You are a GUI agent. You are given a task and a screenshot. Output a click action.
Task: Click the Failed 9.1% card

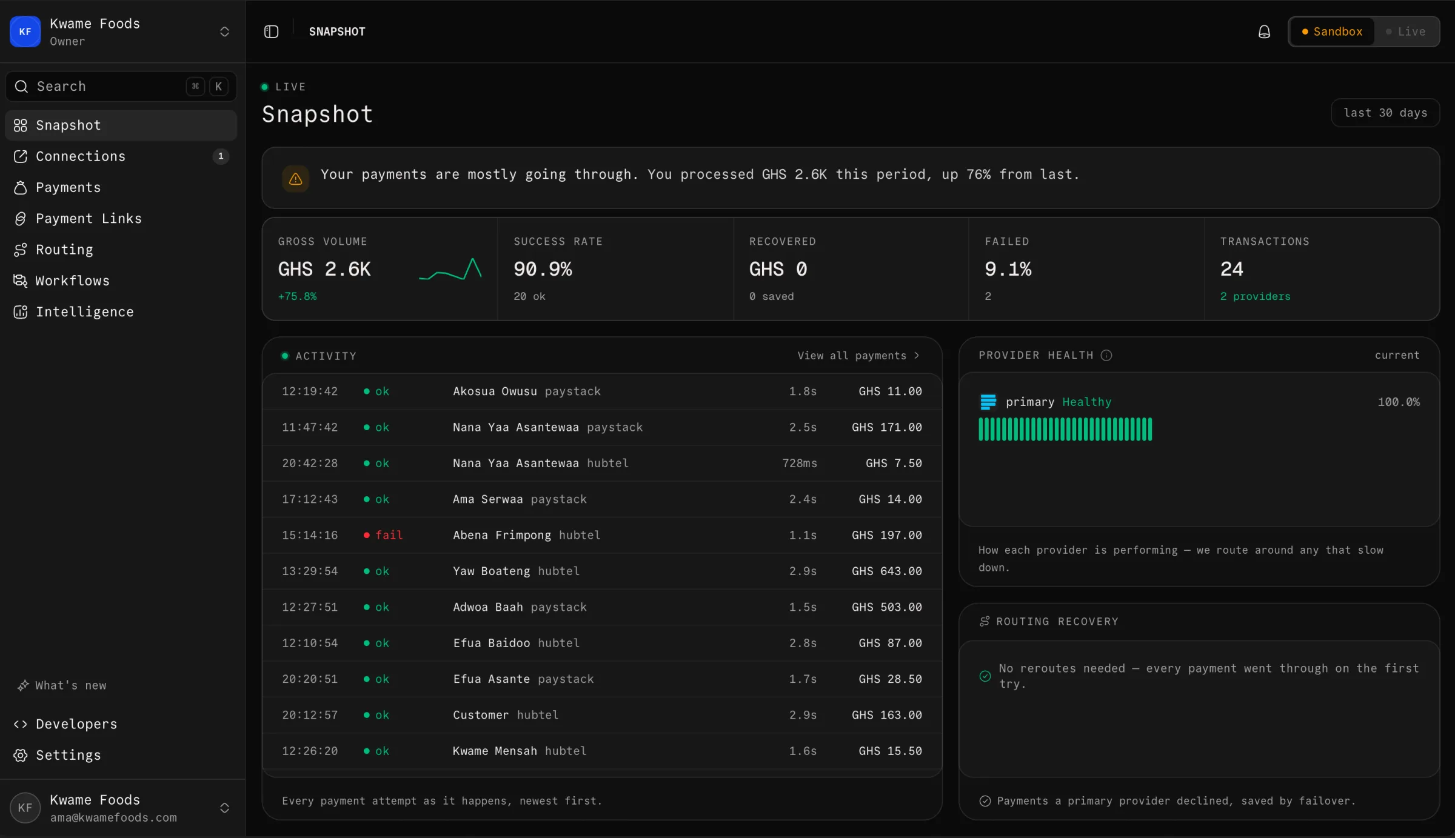(1086, 269)
